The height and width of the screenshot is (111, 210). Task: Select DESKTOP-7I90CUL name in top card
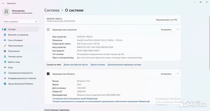point(54,19)
